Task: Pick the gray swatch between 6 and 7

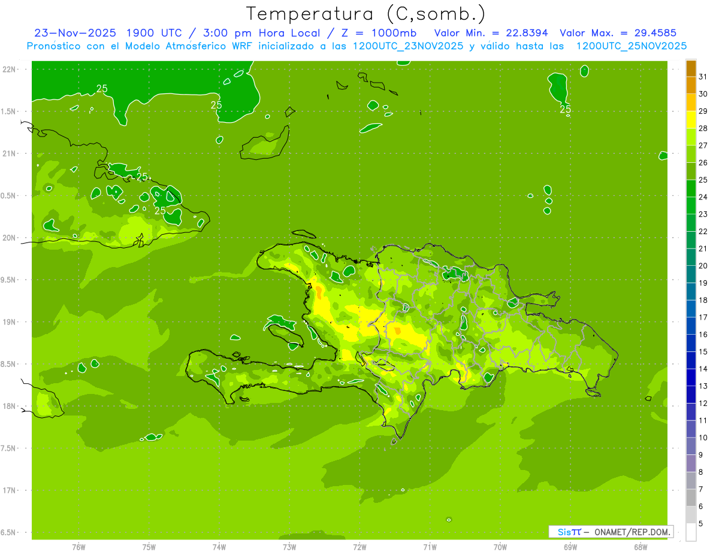Action: click(691, 498)
